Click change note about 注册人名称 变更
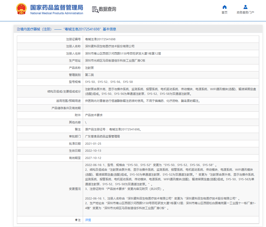Viewport: 266px width, 227px height. (162, 198)
